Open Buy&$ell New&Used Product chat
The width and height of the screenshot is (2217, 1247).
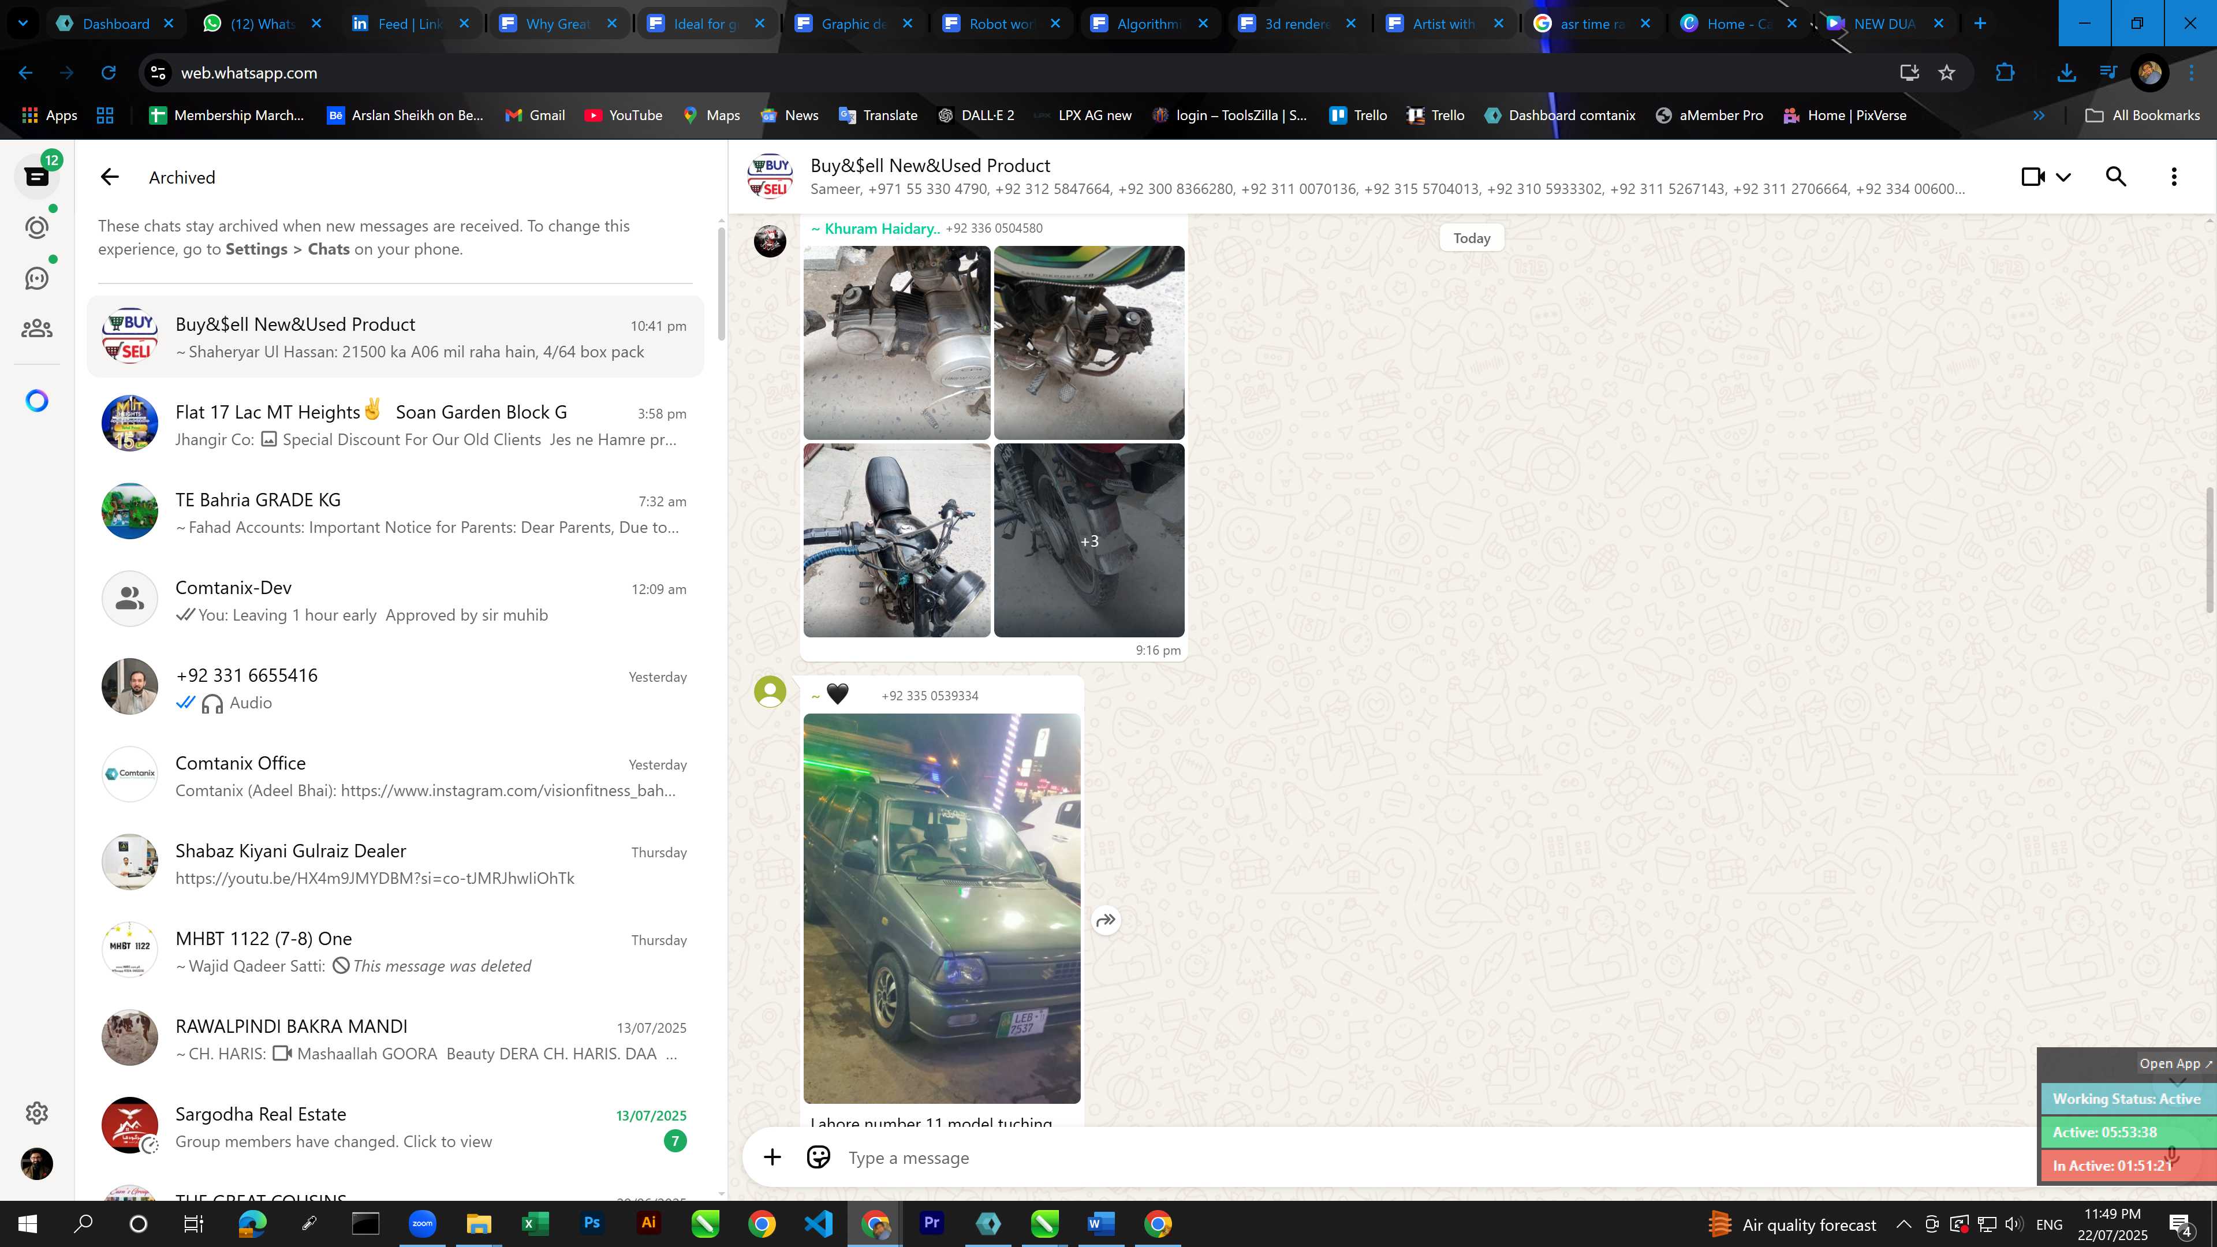point(395,337)
